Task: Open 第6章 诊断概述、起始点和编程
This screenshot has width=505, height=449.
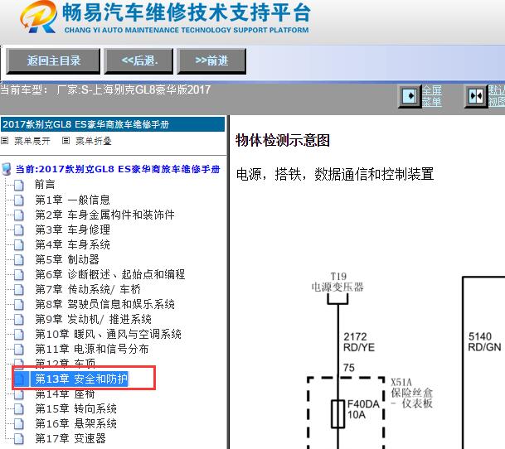Action: [110, 274]
